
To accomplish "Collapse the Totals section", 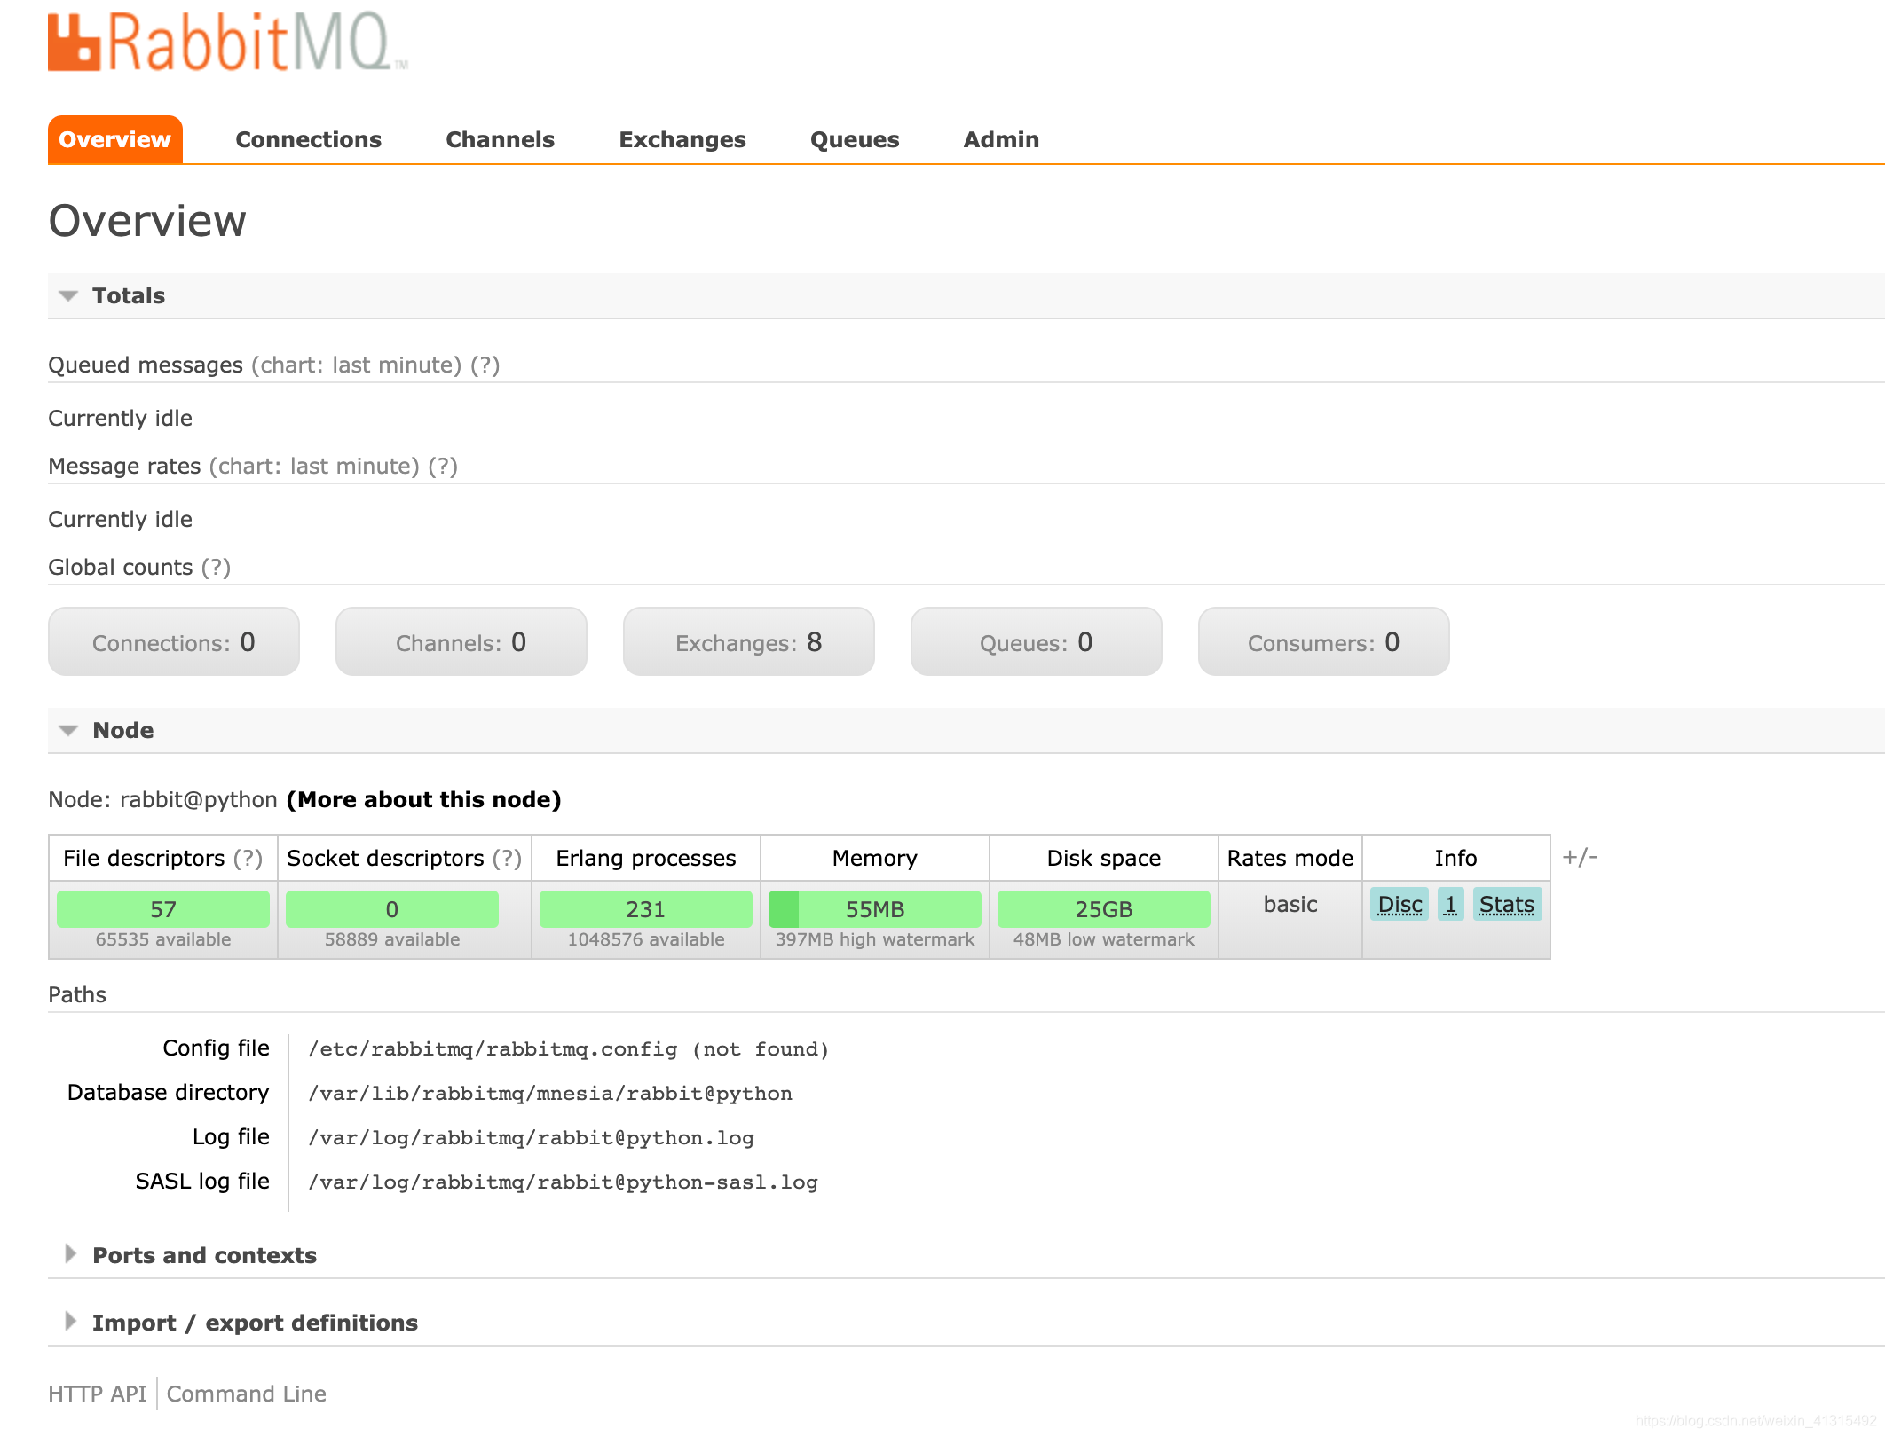I will [128, 296].
